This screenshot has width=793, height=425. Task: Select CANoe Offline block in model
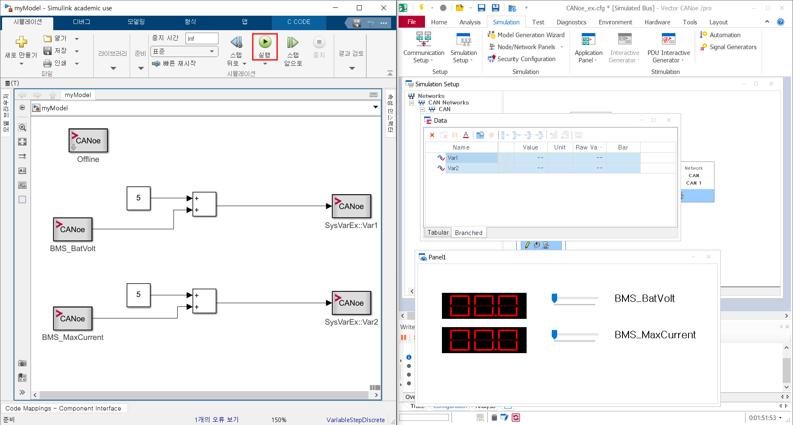88,140
